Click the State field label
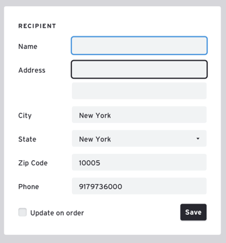This screenshot has width=226, height=243. click(x=27, y=139)
